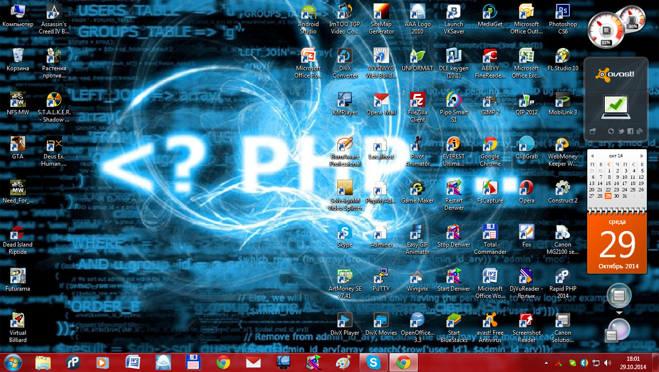Go to next month in calendar gadget
The width and height of the screenshot is (659, 372).
pos(642,156)
